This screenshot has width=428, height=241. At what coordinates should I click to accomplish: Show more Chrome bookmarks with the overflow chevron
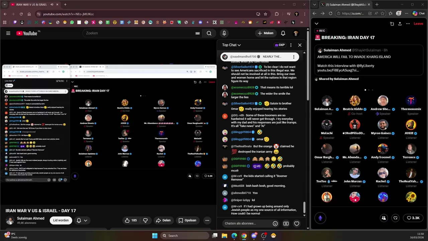(302, 22)
